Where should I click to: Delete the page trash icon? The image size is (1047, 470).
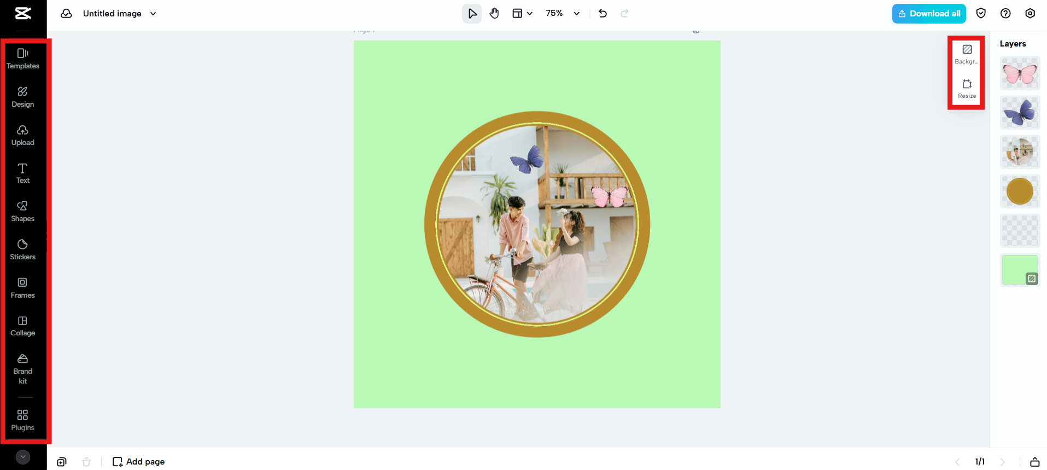tap(86, 462)
